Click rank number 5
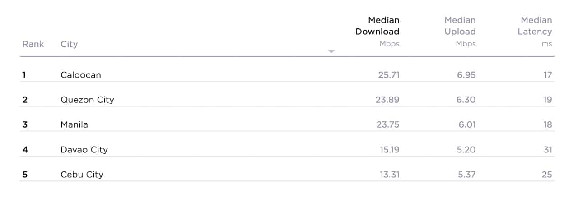Viewport: 578px width, 198px height. pyautogui.click(x=25, y=174)
